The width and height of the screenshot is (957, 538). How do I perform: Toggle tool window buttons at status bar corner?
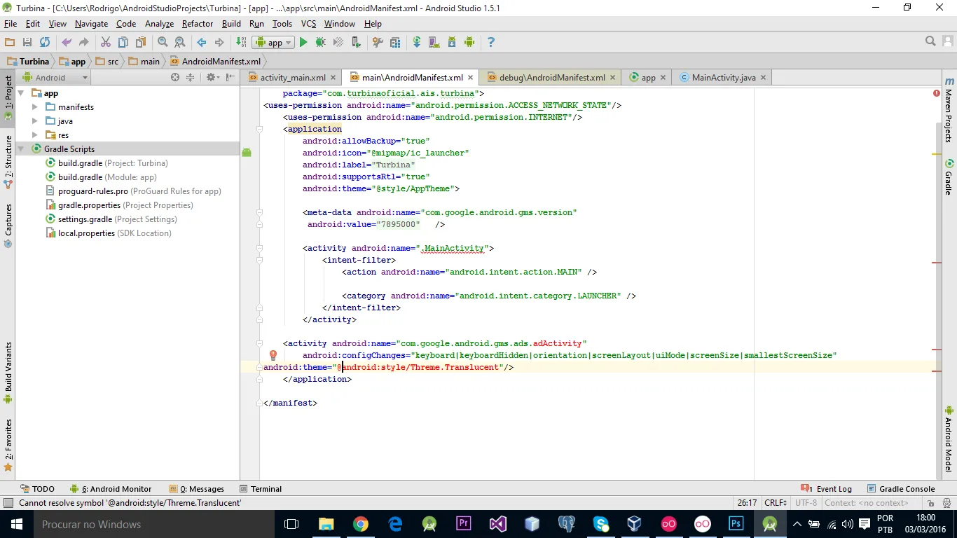point(8,503)
